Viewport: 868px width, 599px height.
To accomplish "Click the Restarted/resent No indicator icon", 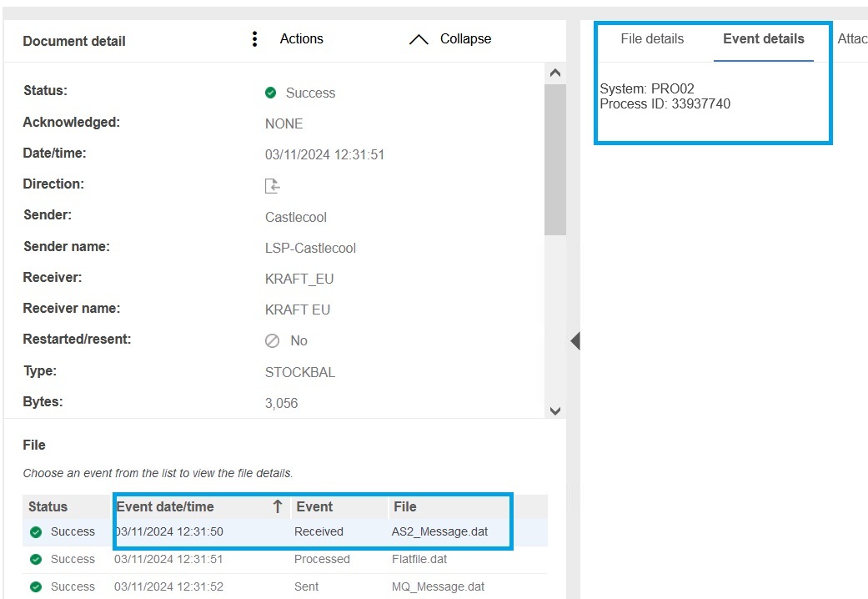I will coord(272,340).
